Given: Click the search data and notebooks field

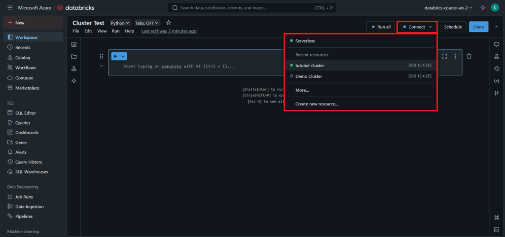Looking at the screenshot, I should (252, 8).
